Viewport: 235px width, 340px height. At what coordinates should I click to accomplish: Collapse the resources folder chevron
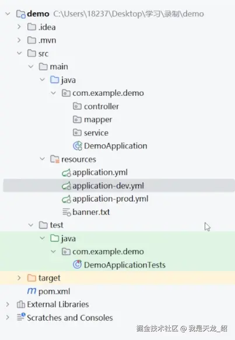pyautogui.click(x=42, y=159)
